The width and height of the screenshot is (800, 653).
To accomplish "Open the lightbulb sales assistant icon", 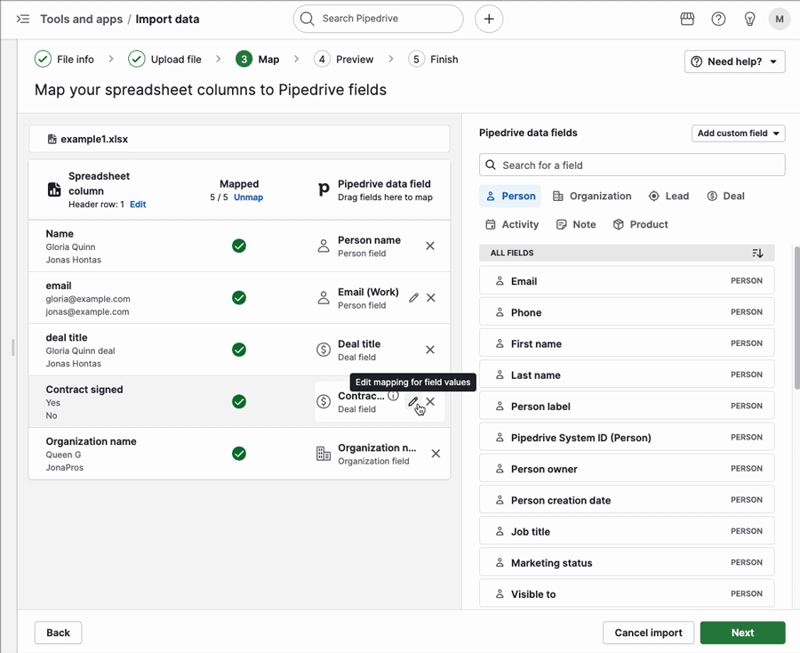I will tap(749, 19).
